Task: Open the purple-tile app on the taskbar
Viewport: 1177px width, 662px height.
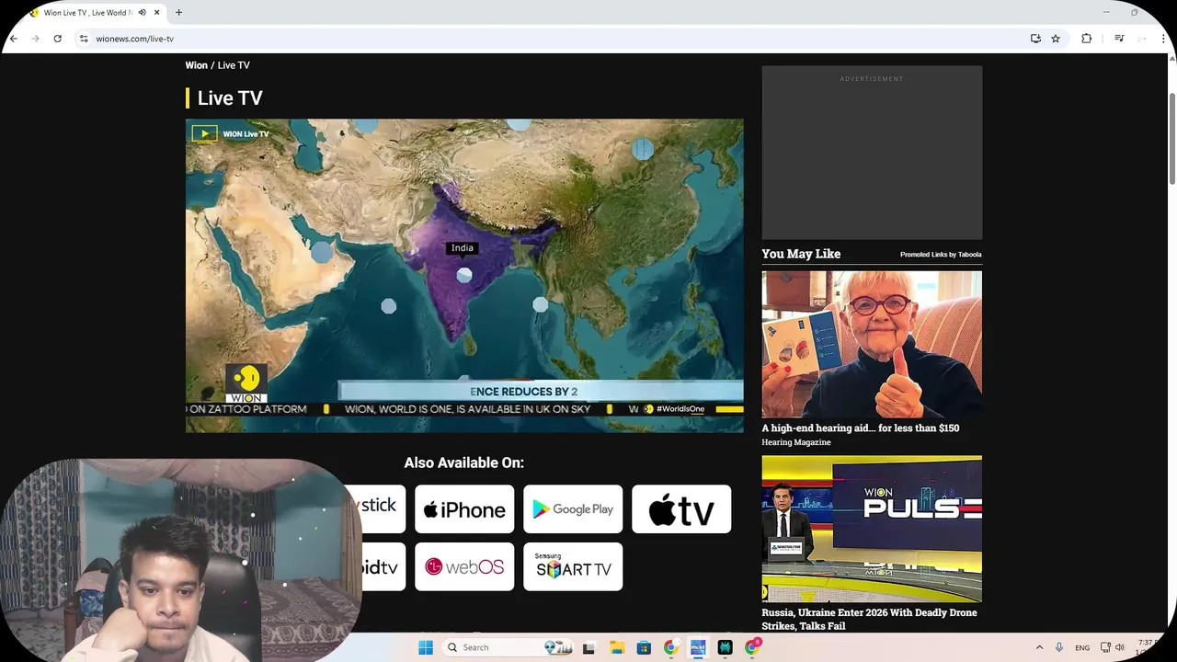Action: coord(698,647)
